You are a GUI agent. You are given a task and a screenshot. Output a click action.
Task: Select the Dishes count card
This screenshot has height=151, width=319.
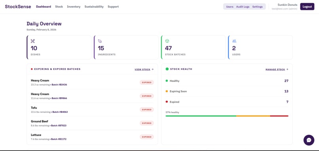click(x=59, y=47)
